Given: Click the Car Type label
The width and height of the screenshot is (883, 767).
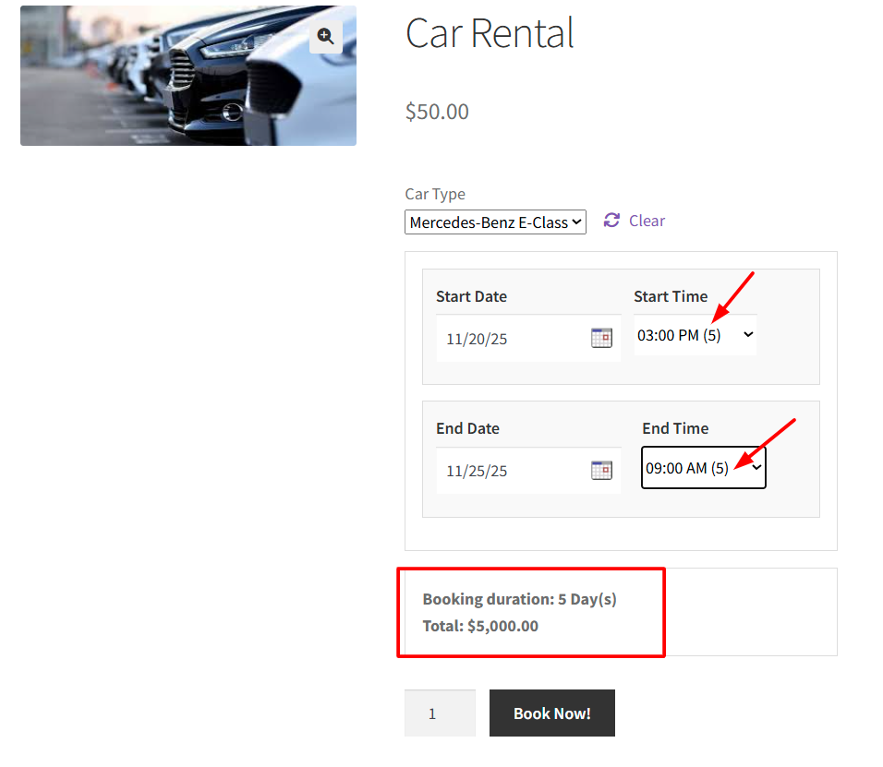Looking at the screenshot, I should click(435, 194).
